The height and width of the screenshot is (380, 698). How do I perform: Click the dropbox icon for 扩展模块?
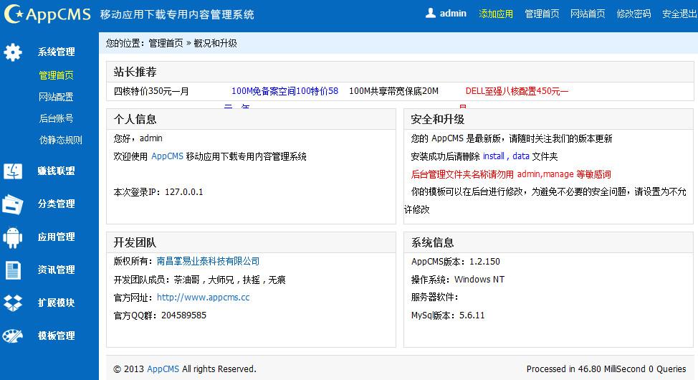12,303
